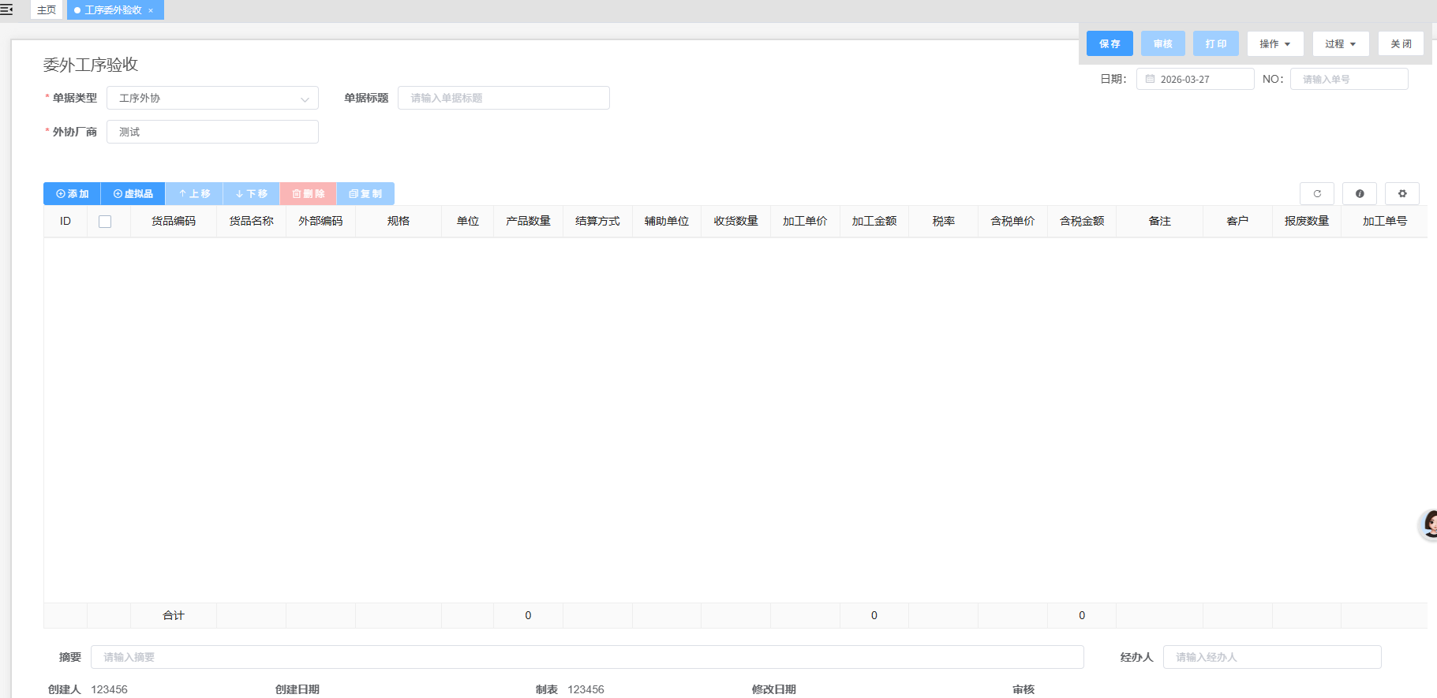Screen dimensions: 1437x698
Task: Click the 复制 copy button
Action: pyautogui.click(x=365, y=194)
